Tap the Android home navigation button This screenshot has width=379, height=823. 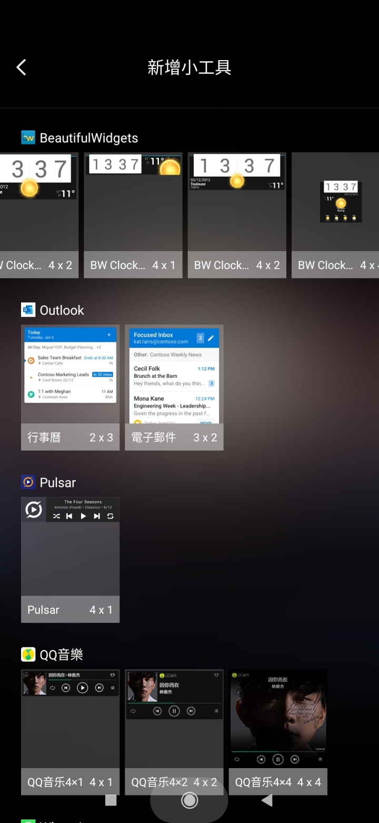[x=189, y=800]
